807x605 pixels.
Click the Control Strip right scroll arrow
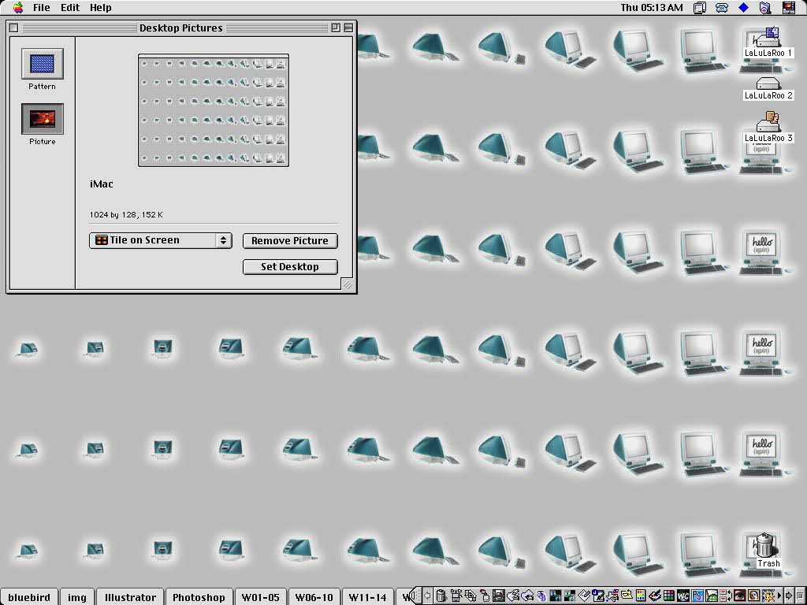point(788,596)
